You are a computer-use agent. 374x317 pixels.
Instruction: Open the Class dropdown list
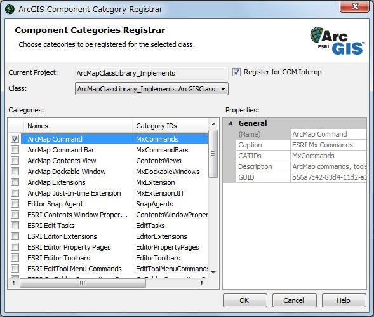coord(152,89)
